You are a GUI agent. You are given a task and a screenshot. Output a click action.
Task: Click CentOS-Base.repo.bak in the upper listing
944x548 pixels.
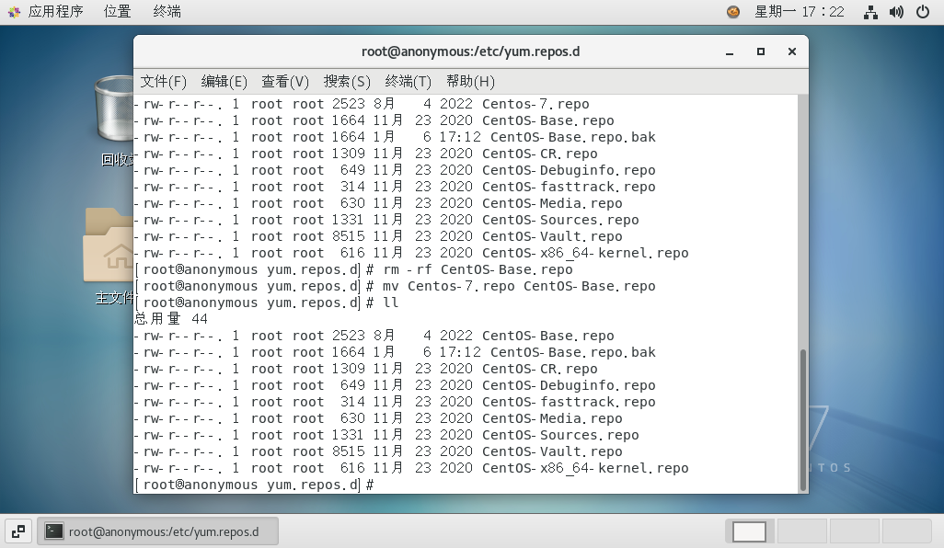click(573, 137)
